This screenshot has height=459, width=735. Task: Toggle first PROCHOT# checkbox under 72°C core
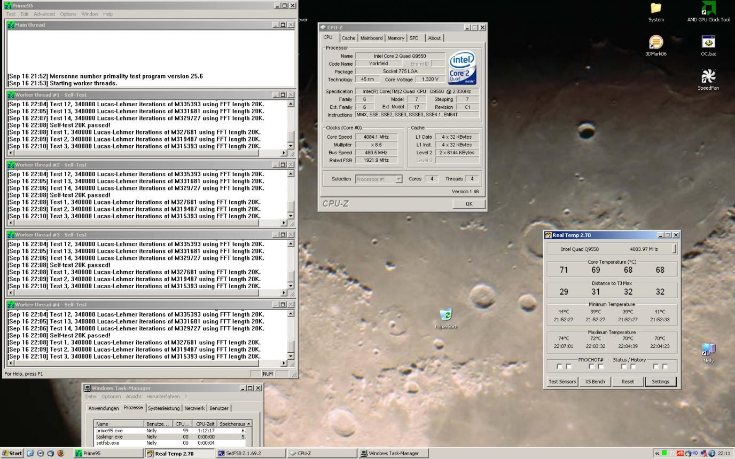point(591,367)
